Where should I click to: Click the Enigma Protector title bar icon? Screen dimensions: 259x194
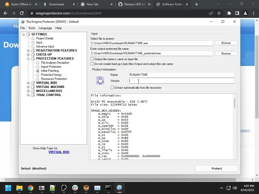[23, 22]
